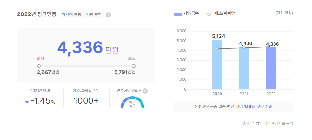
Task: Click the help icon beside 임원 포함
Action: pos(108,15)
